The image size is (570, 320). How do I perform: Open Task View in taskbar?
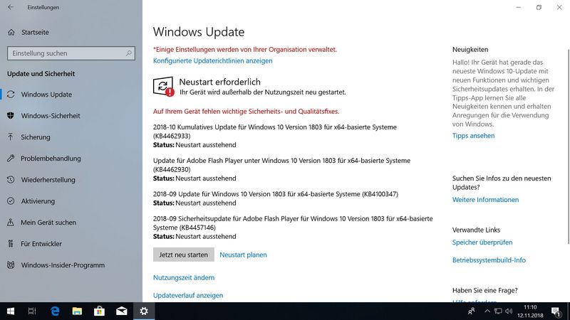click(32, 311)
